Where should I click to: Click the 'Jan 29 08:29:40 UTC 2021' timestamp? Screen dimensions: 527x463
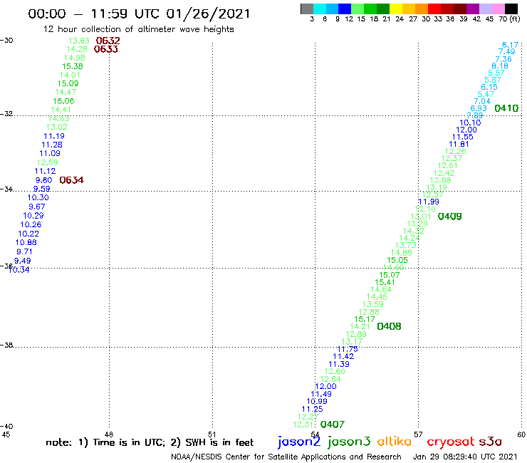click(x=465, y=457)
